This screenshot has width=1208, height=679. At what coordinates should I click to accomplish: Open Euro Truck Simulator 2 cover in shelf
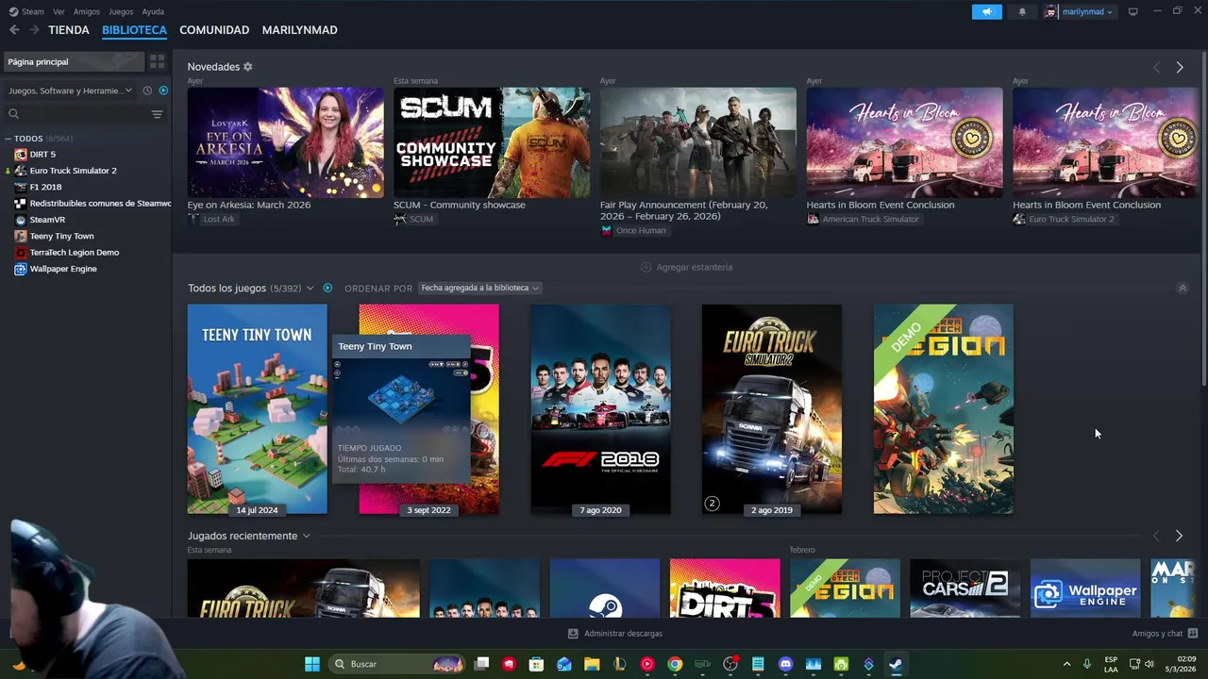pyautogui.click(x=772, y=409)
